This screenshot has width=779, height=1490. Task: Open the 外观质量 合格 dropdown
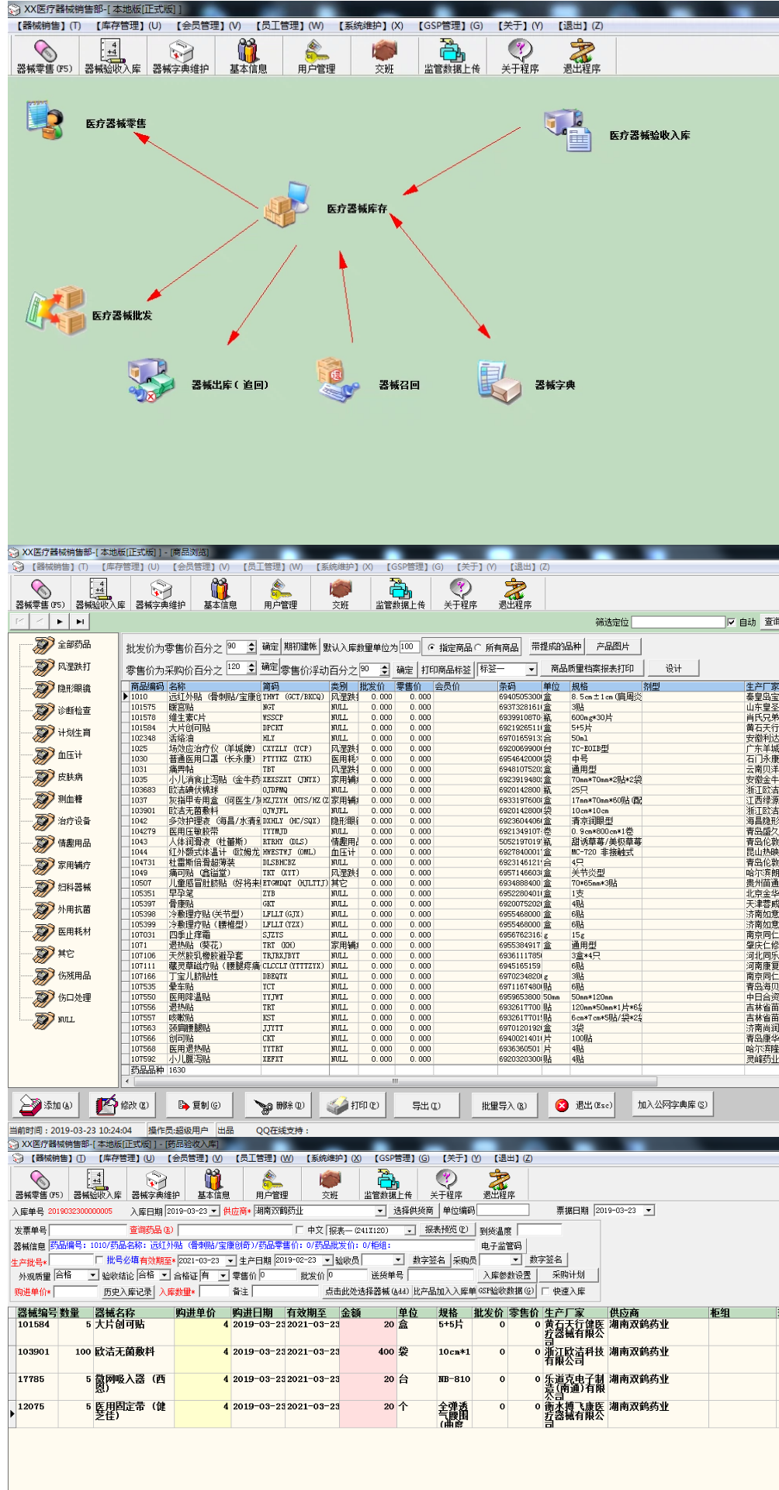tap(93, 1276)
